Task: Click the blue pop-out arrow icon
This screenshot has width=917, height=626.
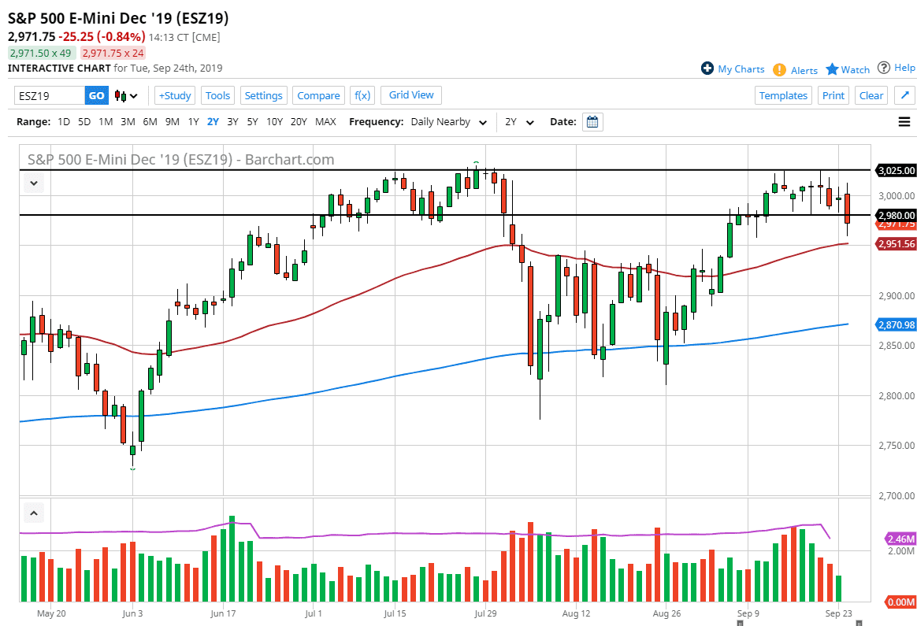Action: pyautogui.click(x=904, y=94)
